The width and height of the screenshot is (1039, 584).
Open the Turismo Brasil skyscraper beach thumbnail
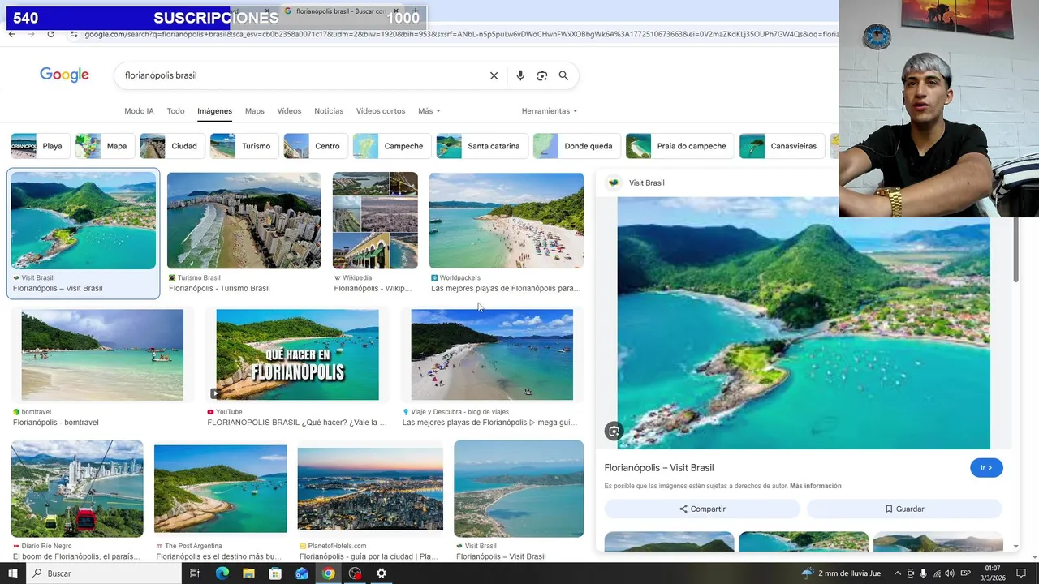(x=244, y=221)
